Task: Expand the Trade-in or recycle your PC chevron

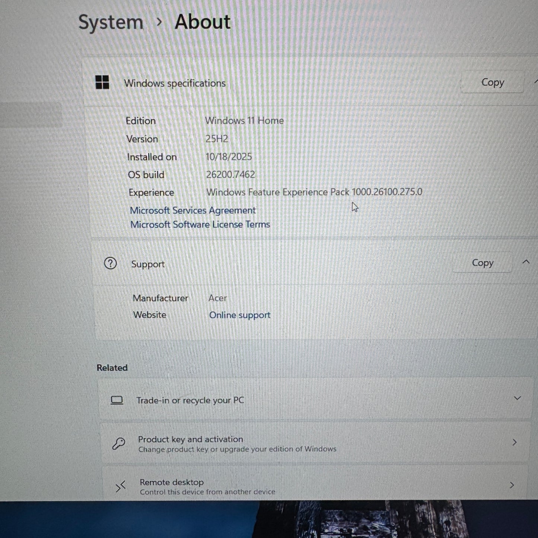Action: (x=517, y=398)
